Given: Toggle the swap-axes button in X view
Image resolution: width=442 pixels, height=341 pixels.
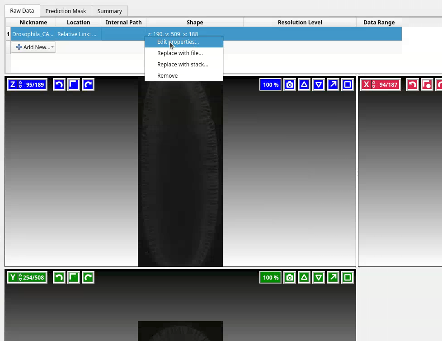Looking at the screenshot, I should [x=427, y=84].
